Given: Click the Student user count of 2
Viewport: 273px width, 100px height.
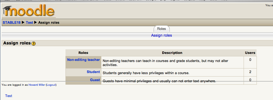Looking at the screenshot, I should point(250,72).
